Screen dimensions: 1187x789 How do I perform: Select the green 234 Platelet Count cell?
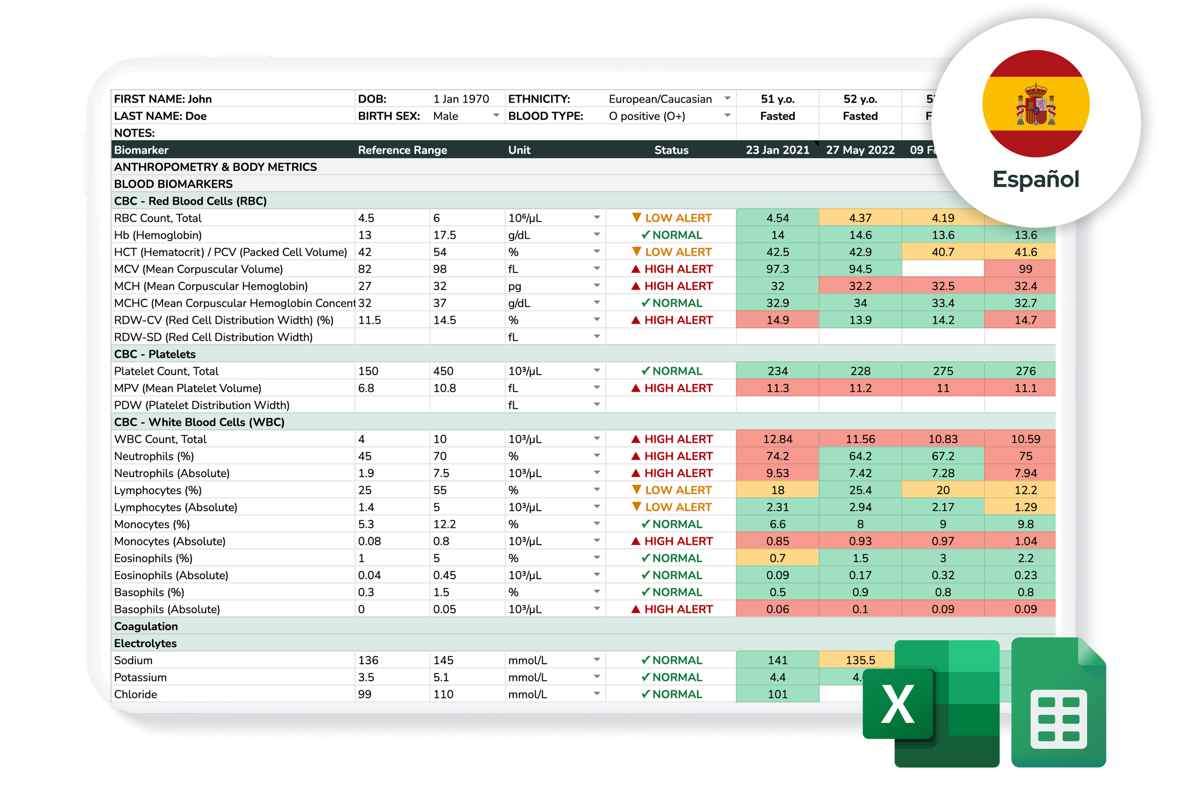point(777,371)
